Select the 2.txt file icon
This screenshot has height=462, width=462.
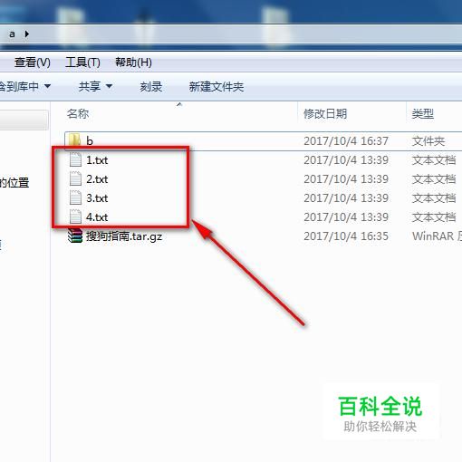point(75,178)
